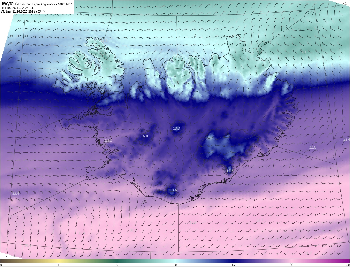The height and width of the screenshot is (267, 350).
Task: Click the 22.4 value at the right edge
Action: pyautogui.click(x=346, y=139)
